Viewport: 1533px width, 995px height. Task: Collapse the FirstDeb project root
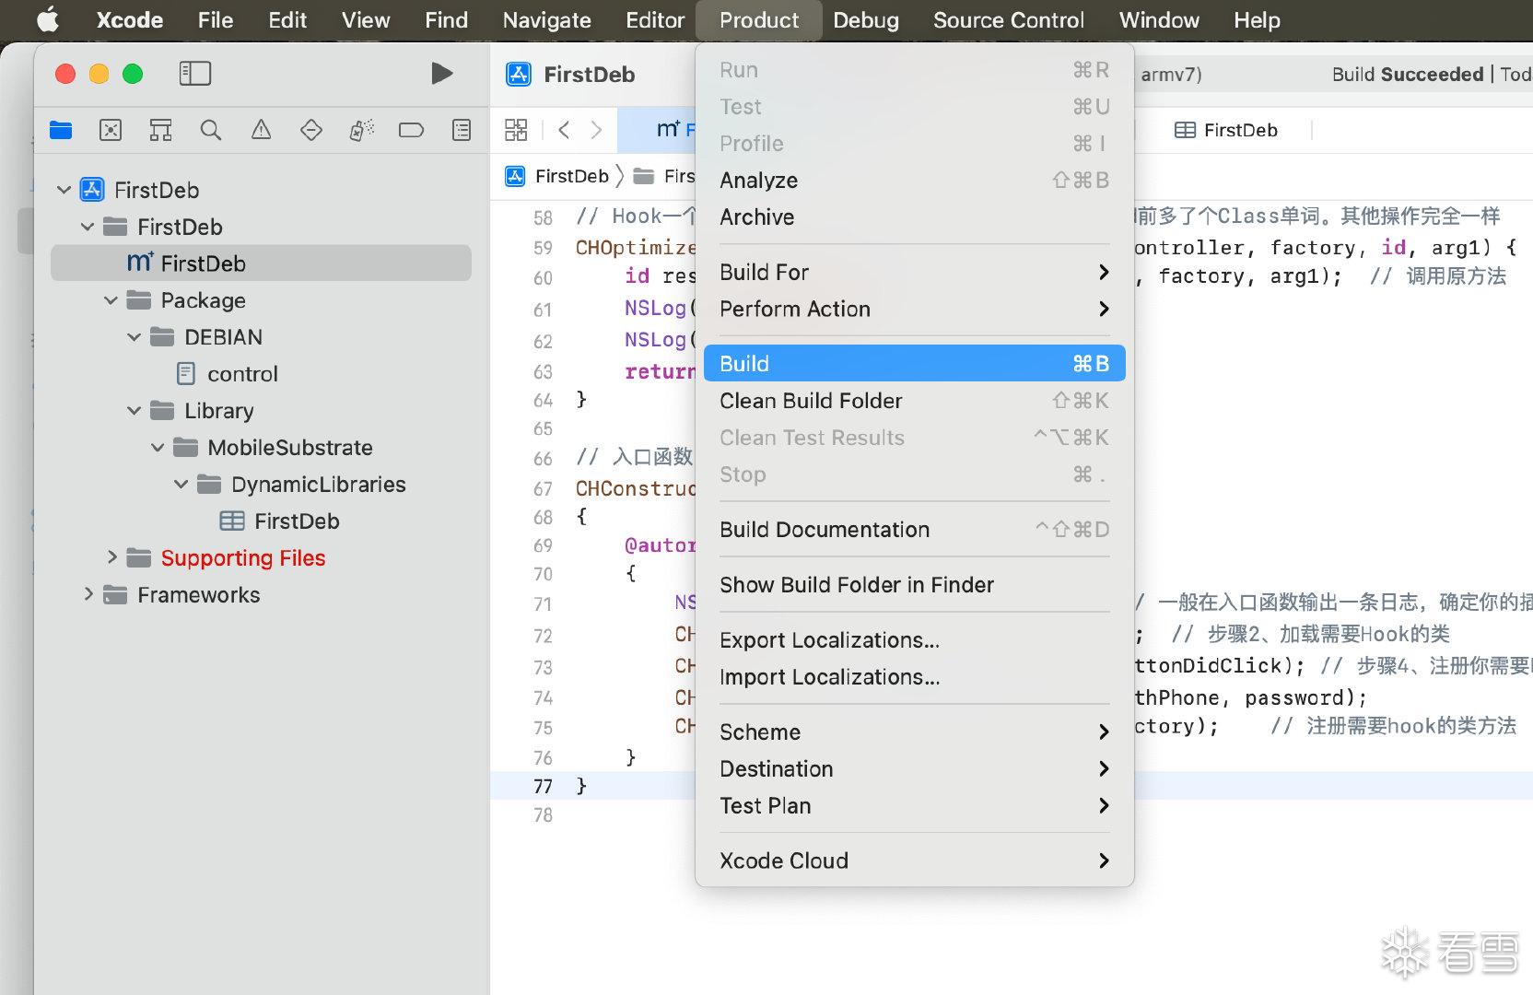(x=64, y=190)
